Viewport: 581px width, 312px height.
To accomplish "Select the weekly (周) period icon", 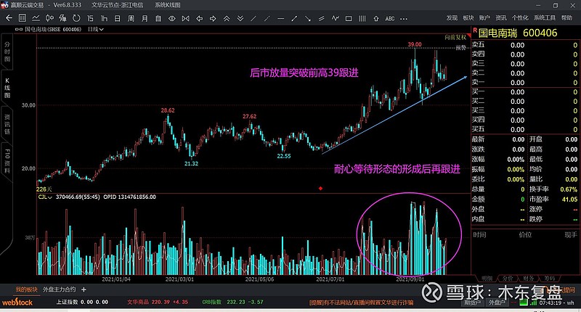I will [x=131, y=18].
